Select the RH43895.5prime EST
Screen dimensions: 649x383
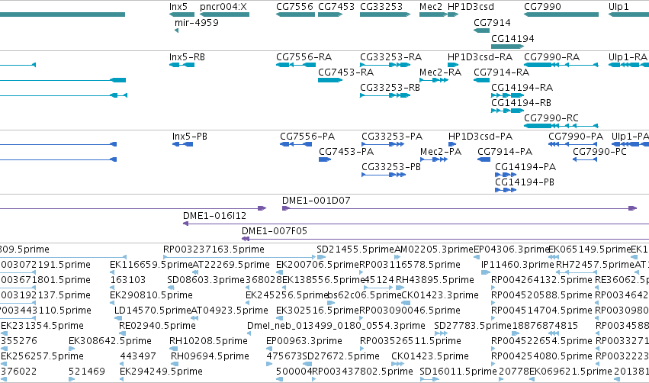pyautogui.click(x=400, y=288)
